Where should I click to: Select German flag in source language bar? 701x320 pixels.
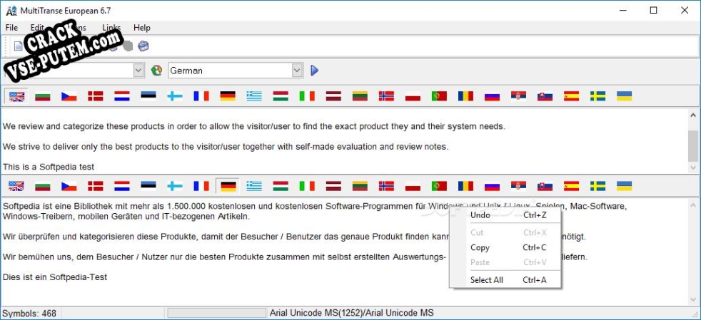coord(228,96)
